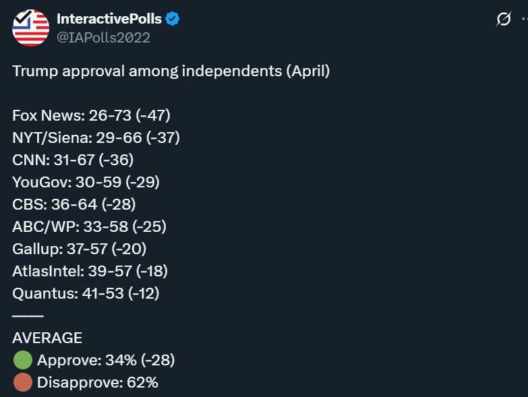
Task: Click the blue verified badge
Action: click(x=172, y=18)
